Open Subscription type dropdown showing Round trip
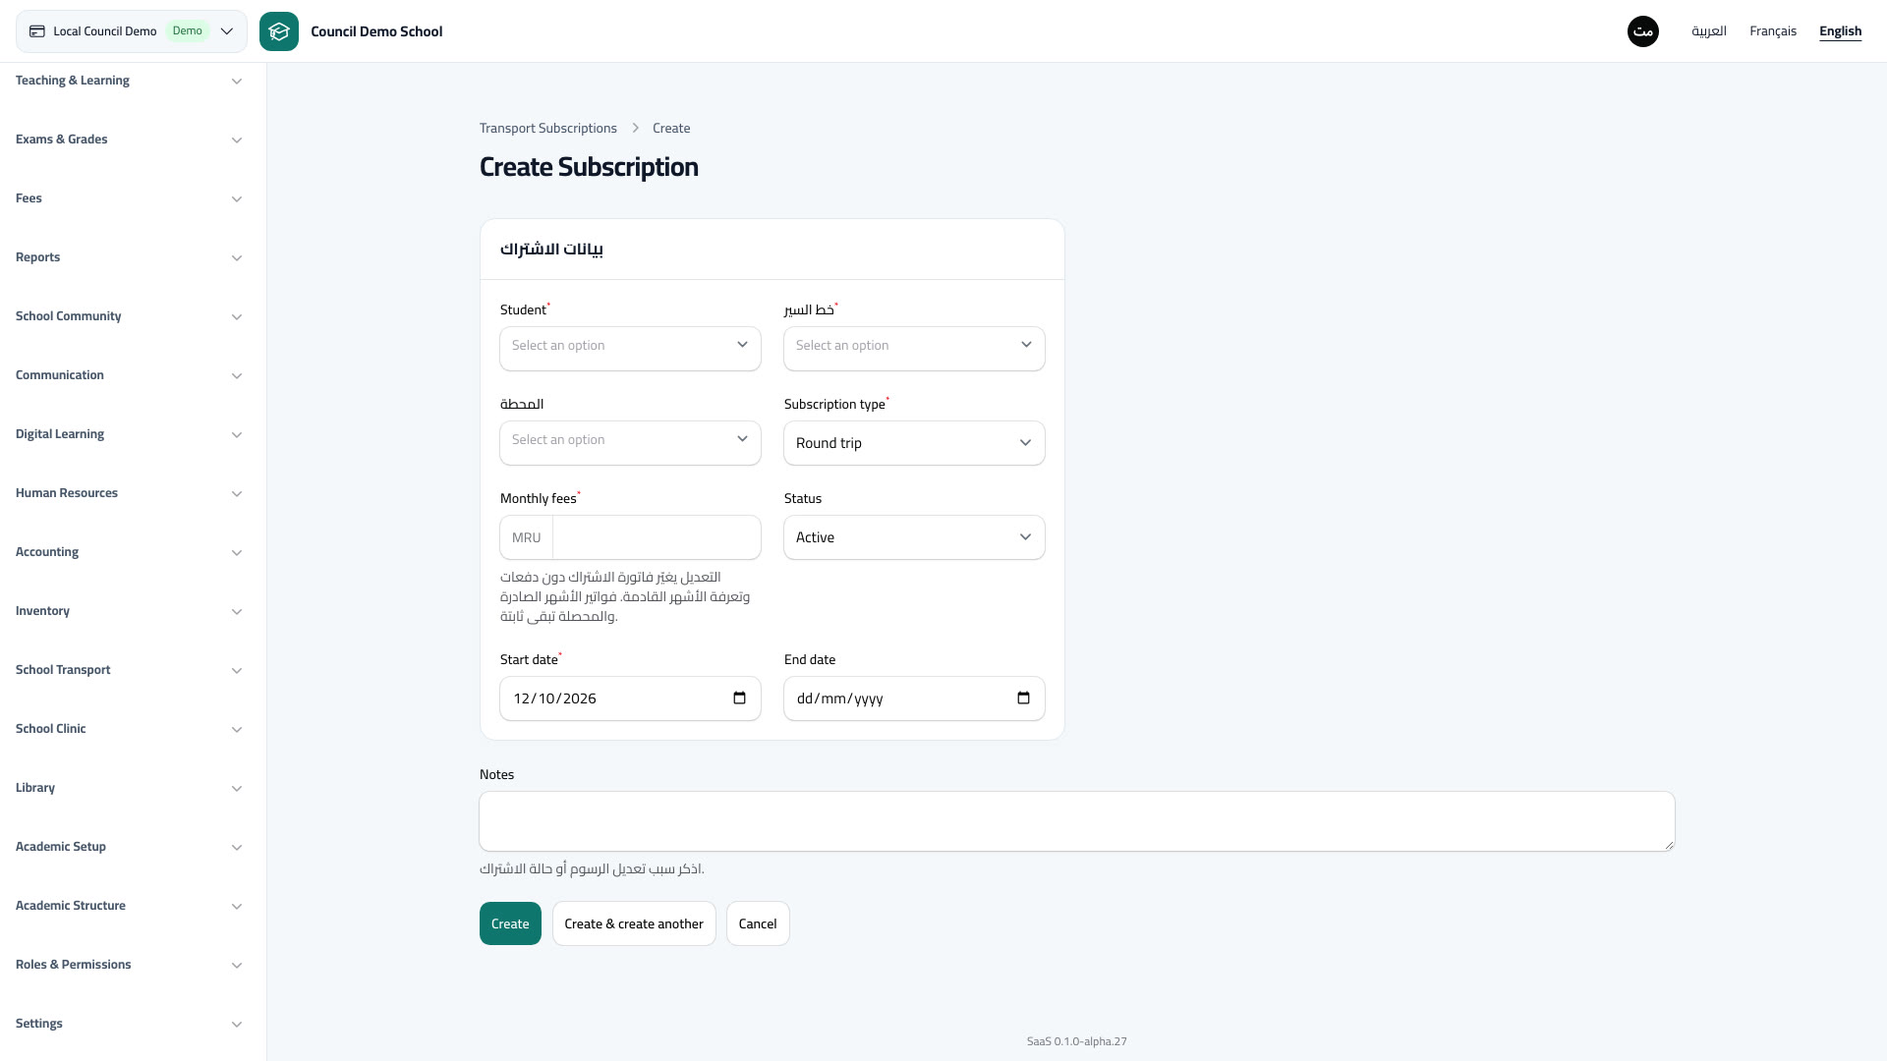 pyautogui.click(x=914, y=443)
